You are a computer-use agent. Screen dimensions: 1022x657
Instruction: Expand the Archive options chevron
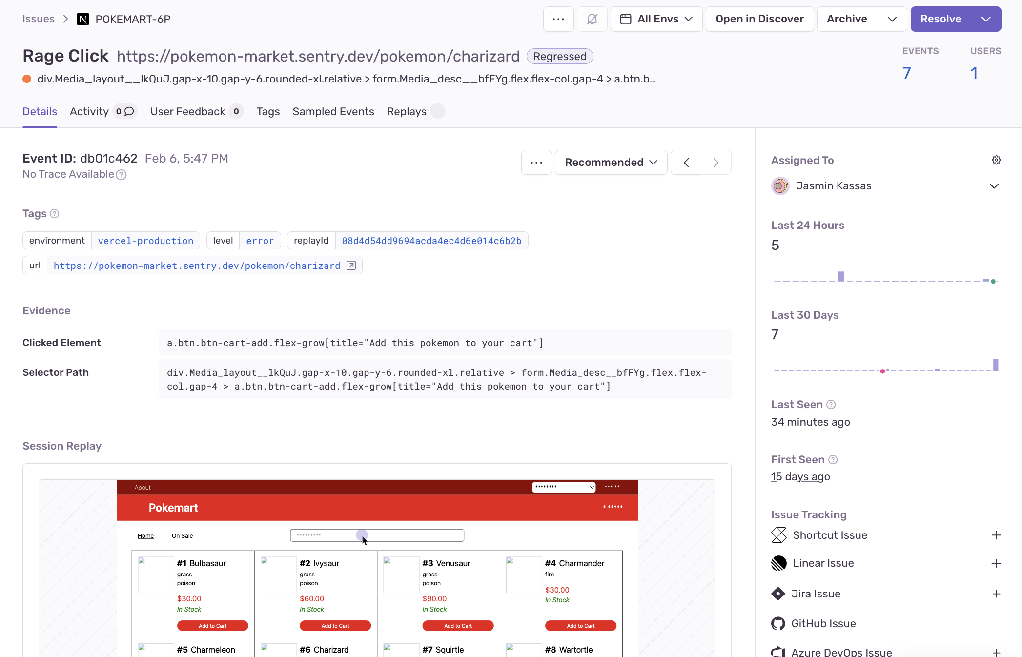coord(892,19)
